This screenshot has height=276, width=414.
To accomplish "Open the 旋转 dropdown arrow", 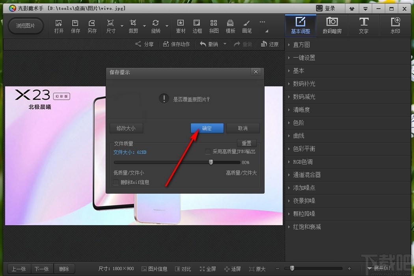I will [167, 26].
